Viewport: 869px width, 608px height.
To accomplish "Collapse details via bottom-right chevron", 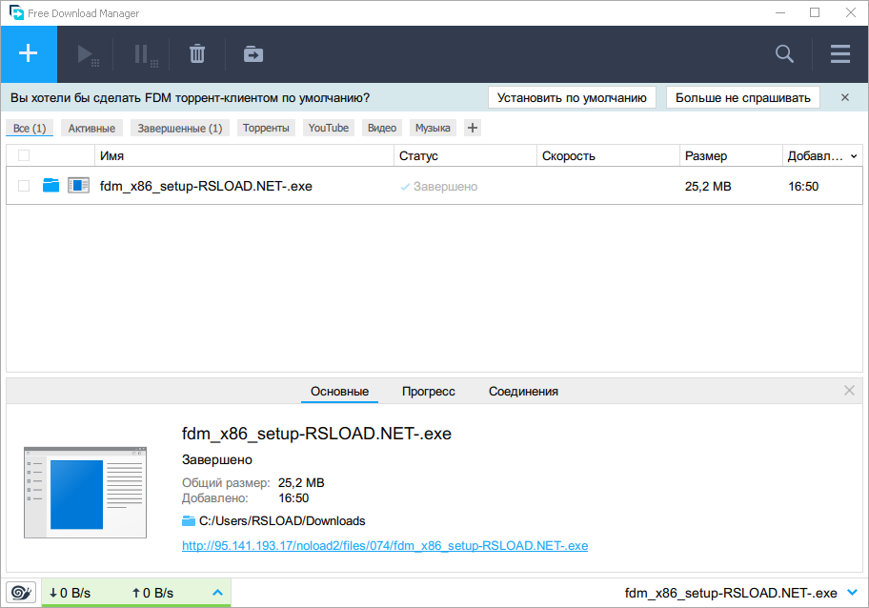I will click(x=853, y=593).
